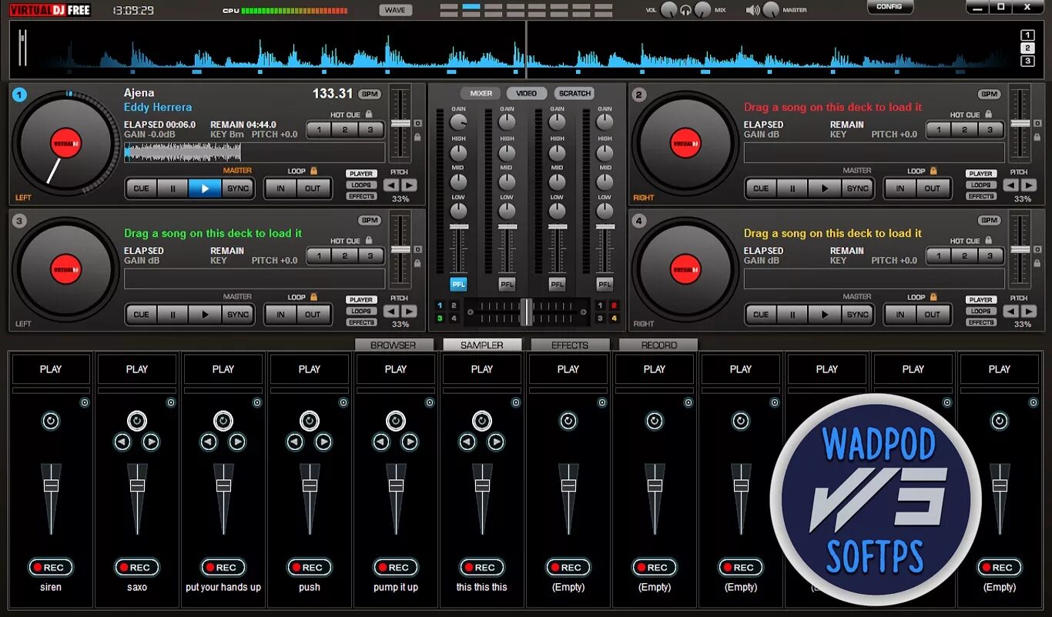Click deck 1 jog wheel platter

point(65,144)
